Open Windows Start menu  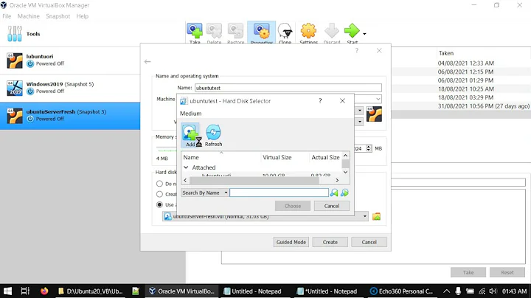(8, 291)
